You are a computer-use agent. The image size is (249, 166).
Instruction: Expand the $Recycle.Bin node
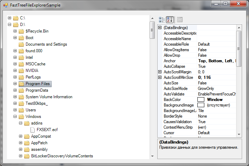click(x=15, y=31)
